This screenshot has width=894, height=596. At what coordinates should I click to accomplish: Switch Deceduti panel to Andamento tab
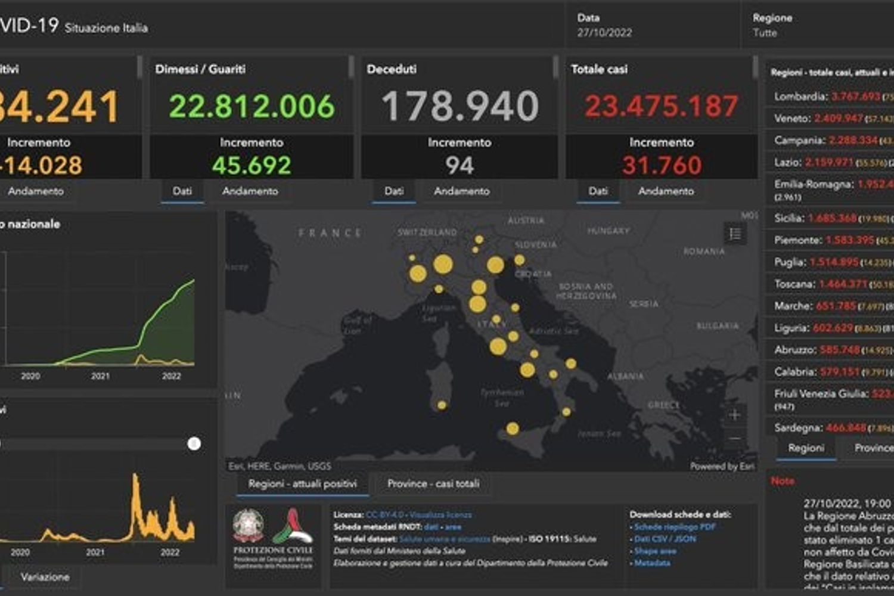(461, 191)
